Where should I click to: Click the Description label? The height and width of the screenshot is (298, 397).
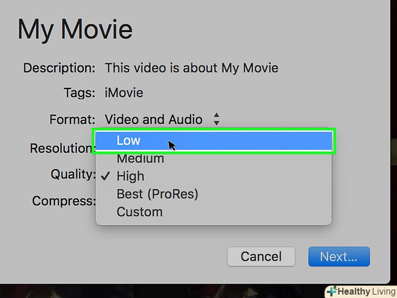[x=59, y=68]
